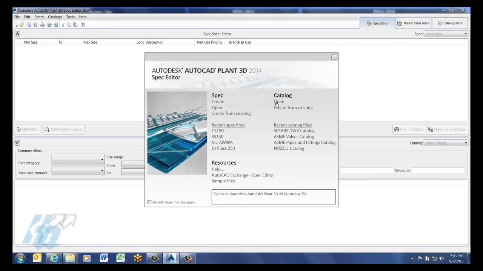
Task: Click 'Create from existing' under Spec
Action: [x=231, y=113]
